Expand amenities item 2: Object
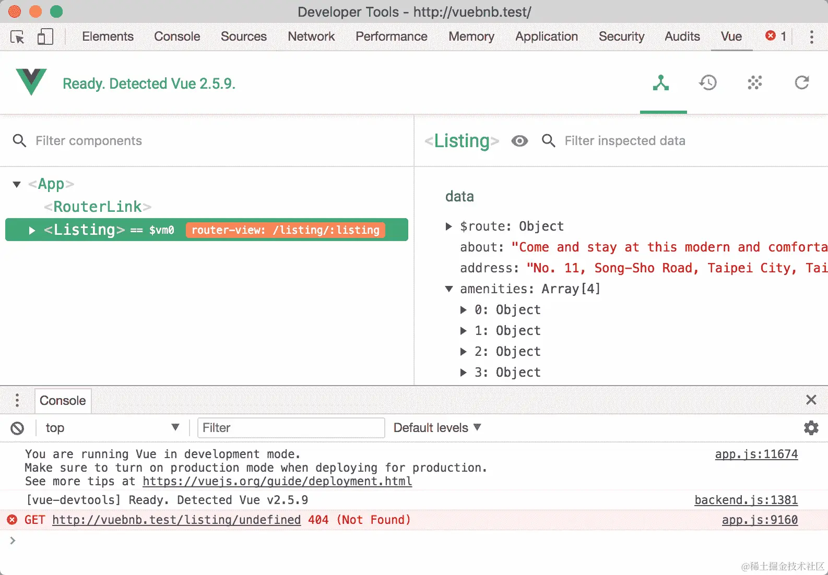 (463, 351)
